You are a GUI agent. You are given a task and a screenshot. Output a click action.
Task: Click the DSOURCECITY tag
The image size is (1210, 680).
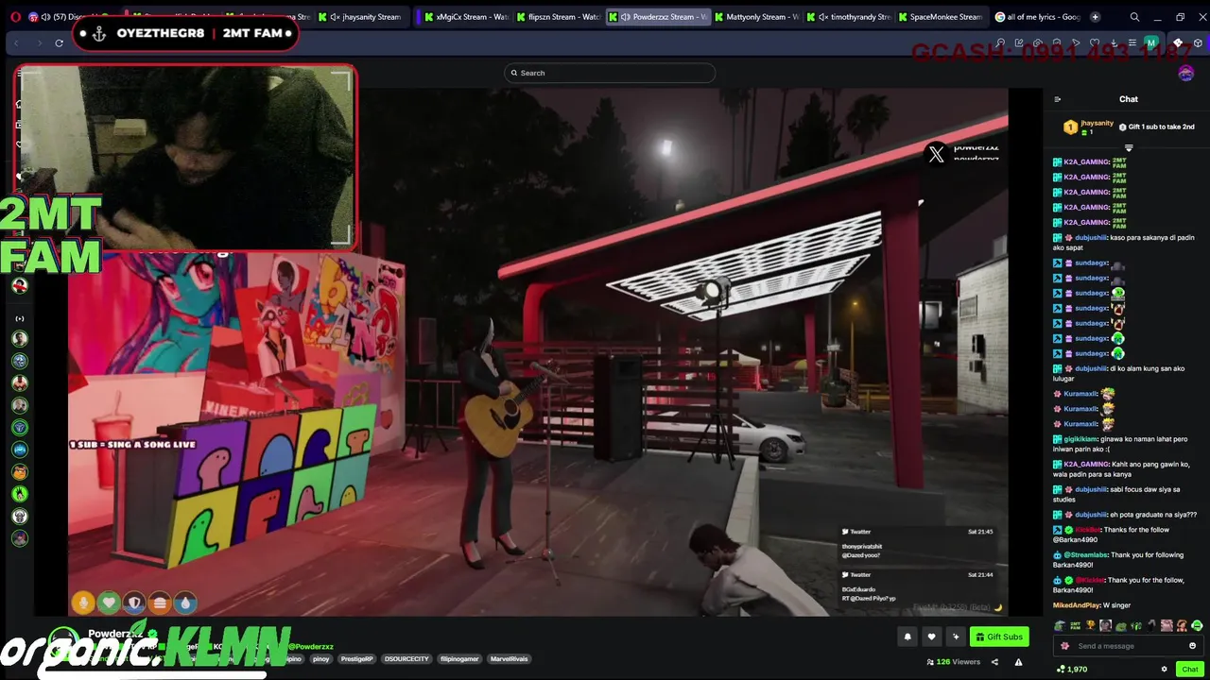407,658
